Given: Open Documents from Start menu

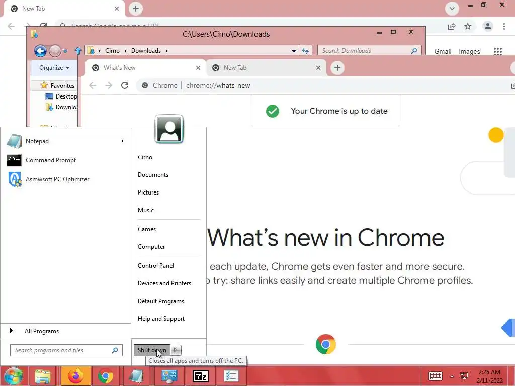Looking at the screenshot, I should click(x=153, y=175).
